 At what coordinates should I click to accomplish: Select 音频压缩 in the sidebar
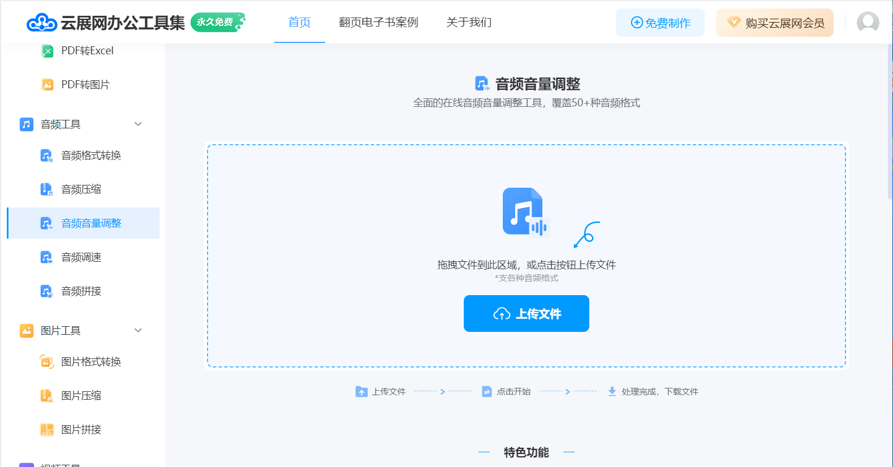[83, 189]
